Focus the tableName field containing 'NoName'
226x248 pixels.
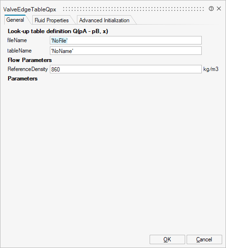click(126, 51)
